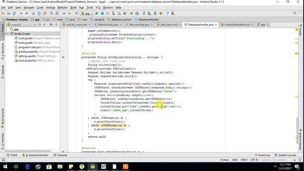This screenshot has height=171, width=304.
Task: Open the Terminal tool window
Action: click(60, 155)
